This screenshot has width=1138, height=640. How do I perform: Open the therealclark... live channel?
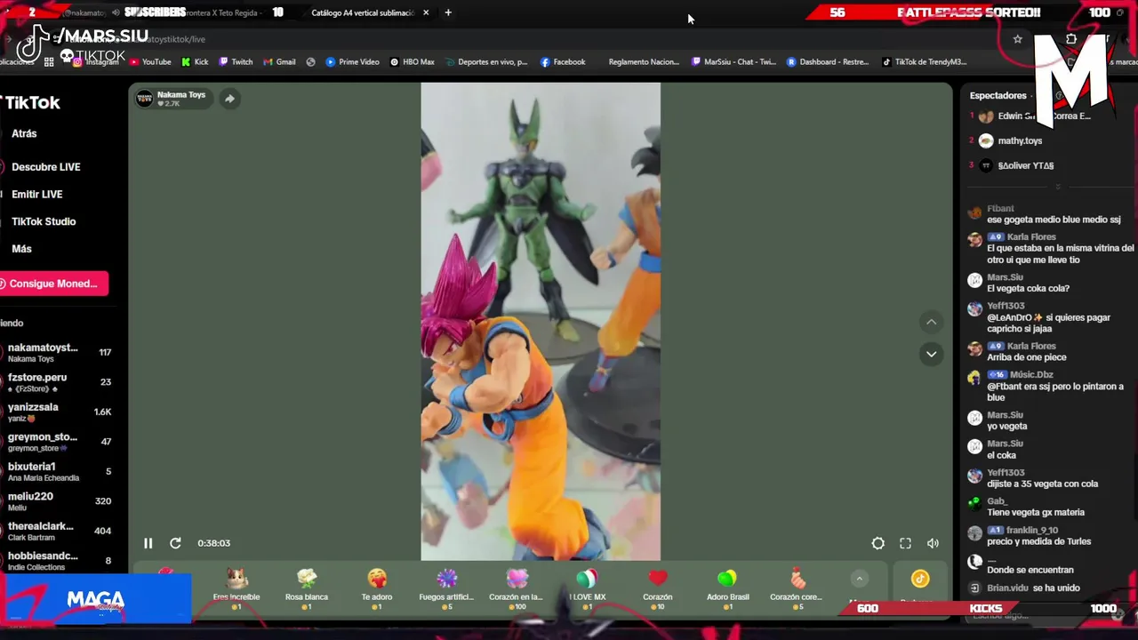(59, 532)
